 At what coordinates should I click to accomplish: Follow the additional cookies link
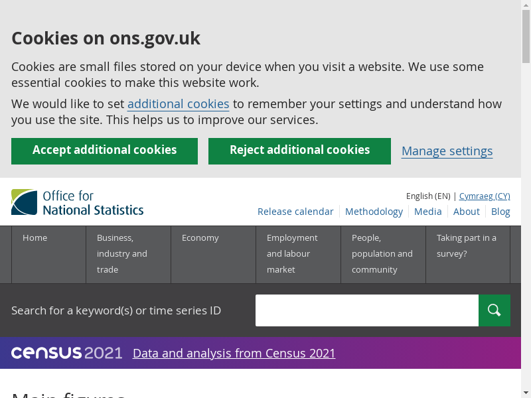click(178, 104)
